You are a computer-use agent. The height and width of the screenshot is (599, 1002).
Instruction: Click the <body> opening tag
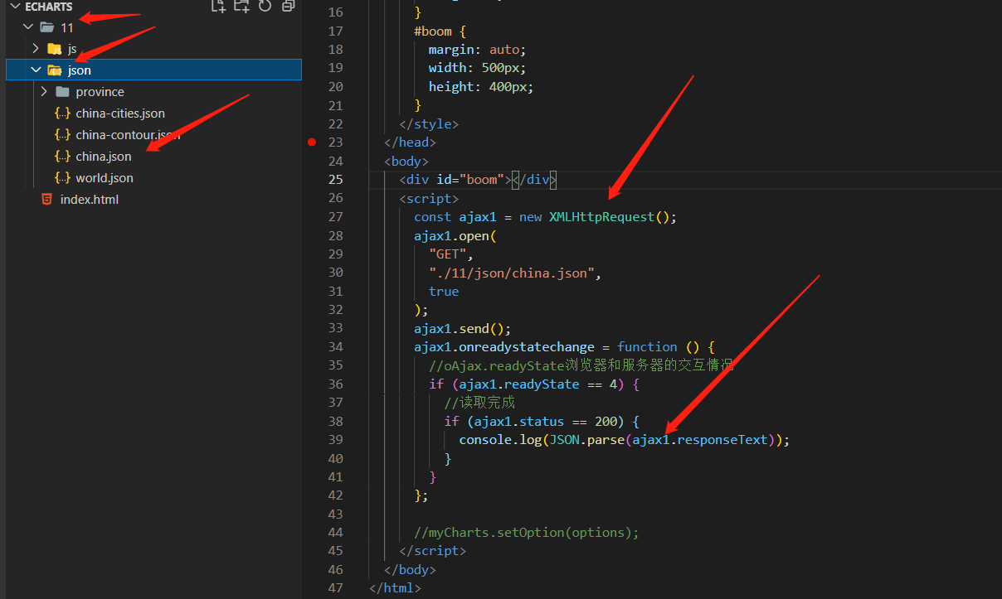[x=406, y=162]
